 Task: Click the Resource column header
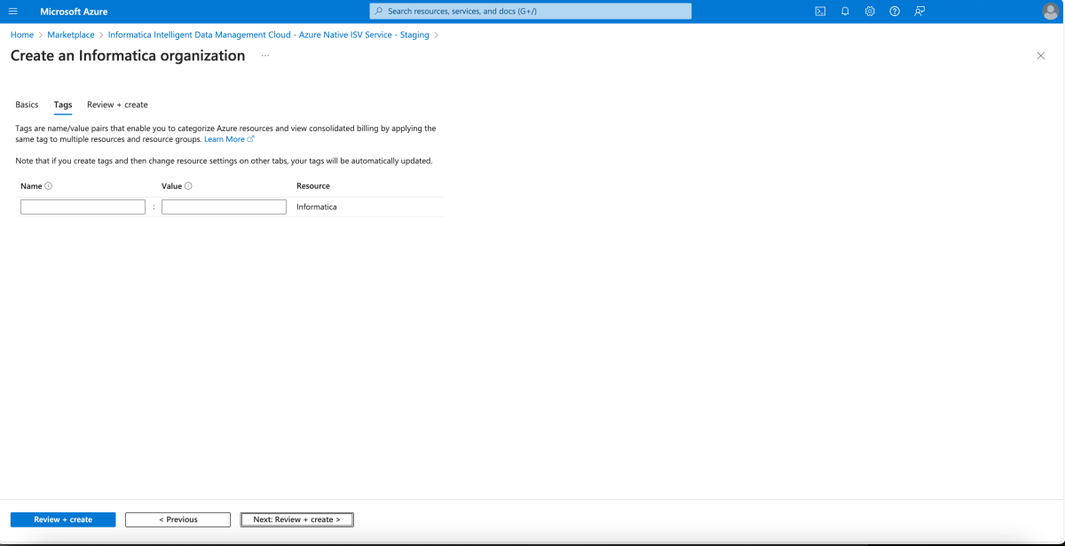point(313,186)
